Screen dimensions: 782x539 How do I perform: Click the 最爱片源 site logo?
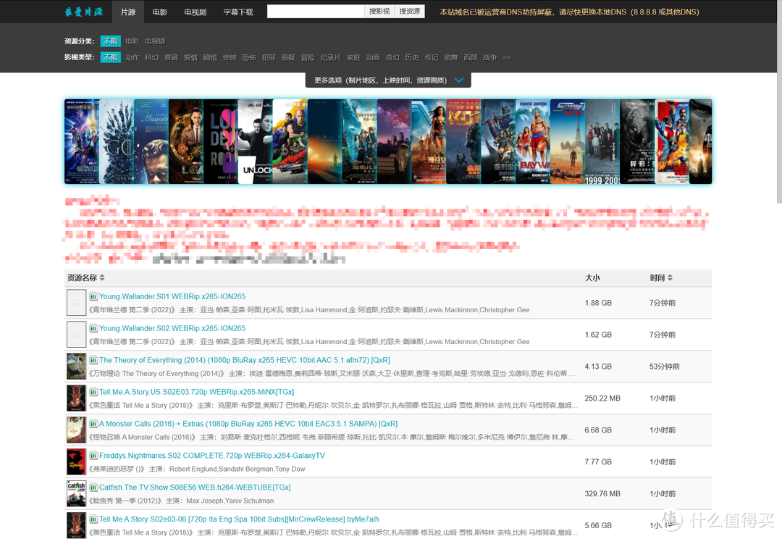(x=83, y=12)
